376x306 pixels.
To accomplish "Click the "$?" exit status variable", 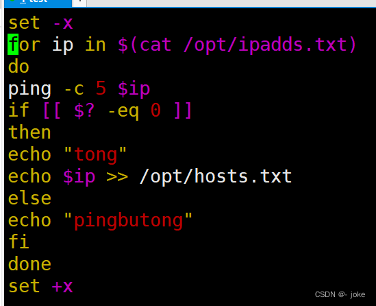I will (x=84, y=110).
